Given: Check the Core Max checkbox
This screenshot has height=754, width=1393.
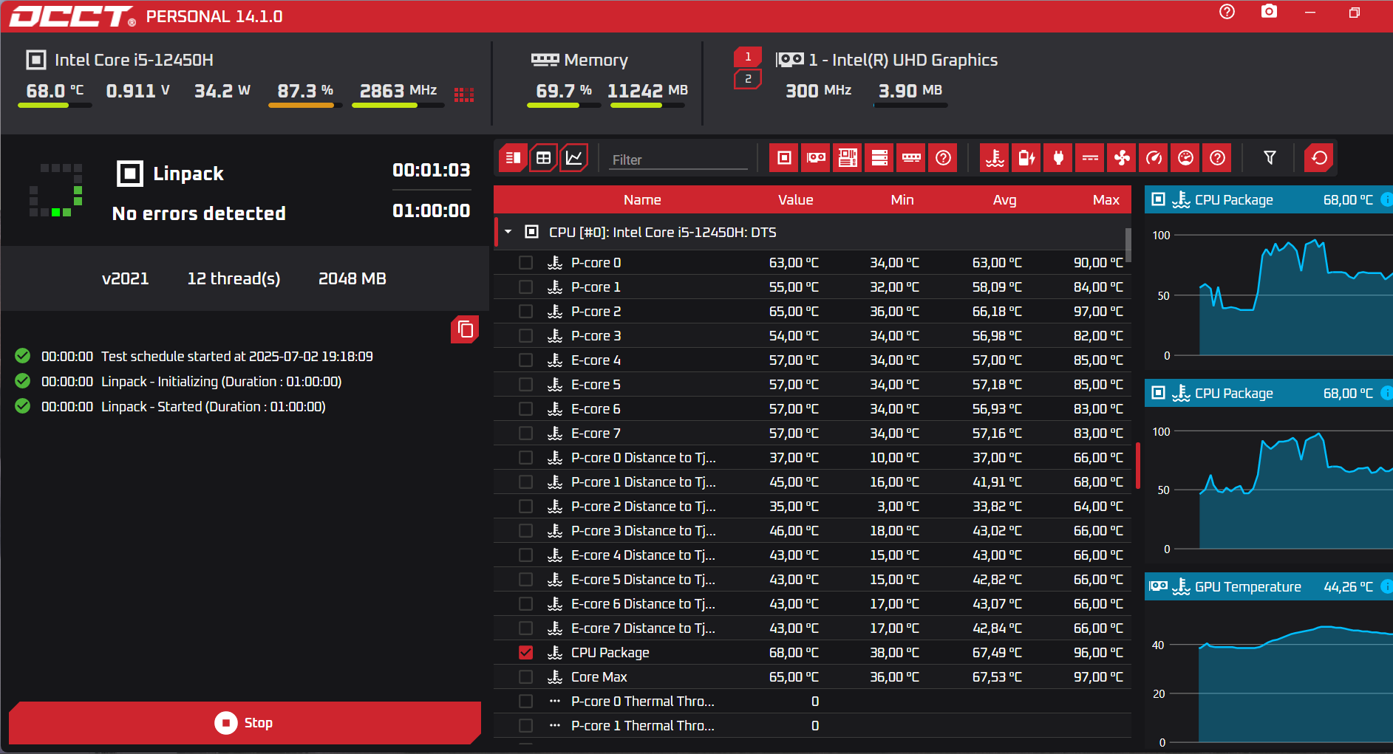Looking at the screenshot, I should coord(525,677).
